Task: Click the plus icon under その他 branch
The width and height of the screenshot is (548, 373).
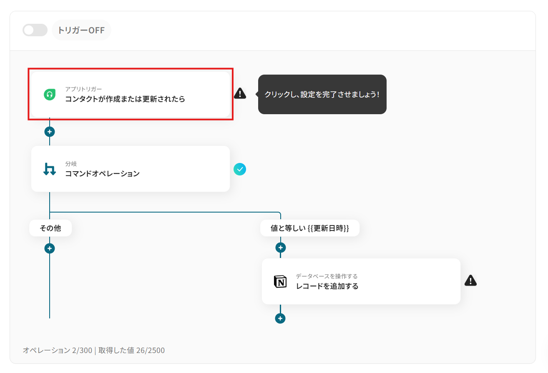Action: [49, 248]
